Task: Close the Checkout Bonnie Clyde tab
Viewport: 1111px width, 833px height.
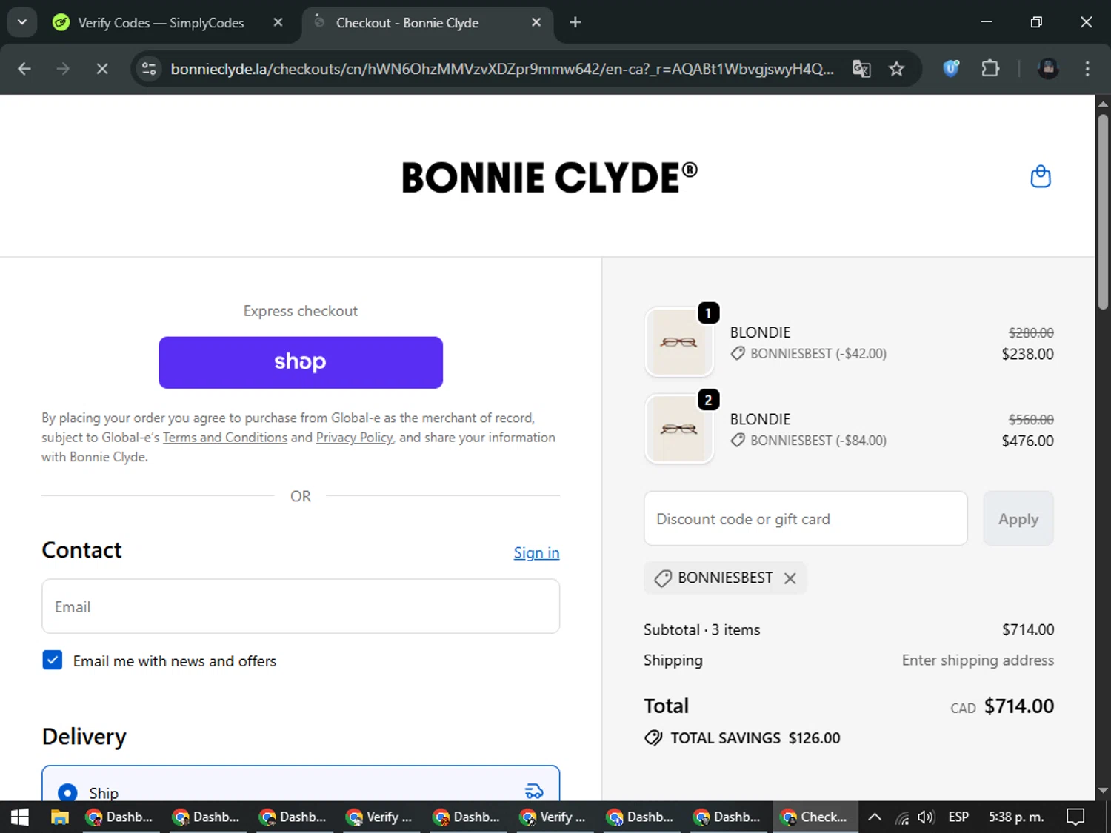Action: pyautogui.click(x=536, y=22)
